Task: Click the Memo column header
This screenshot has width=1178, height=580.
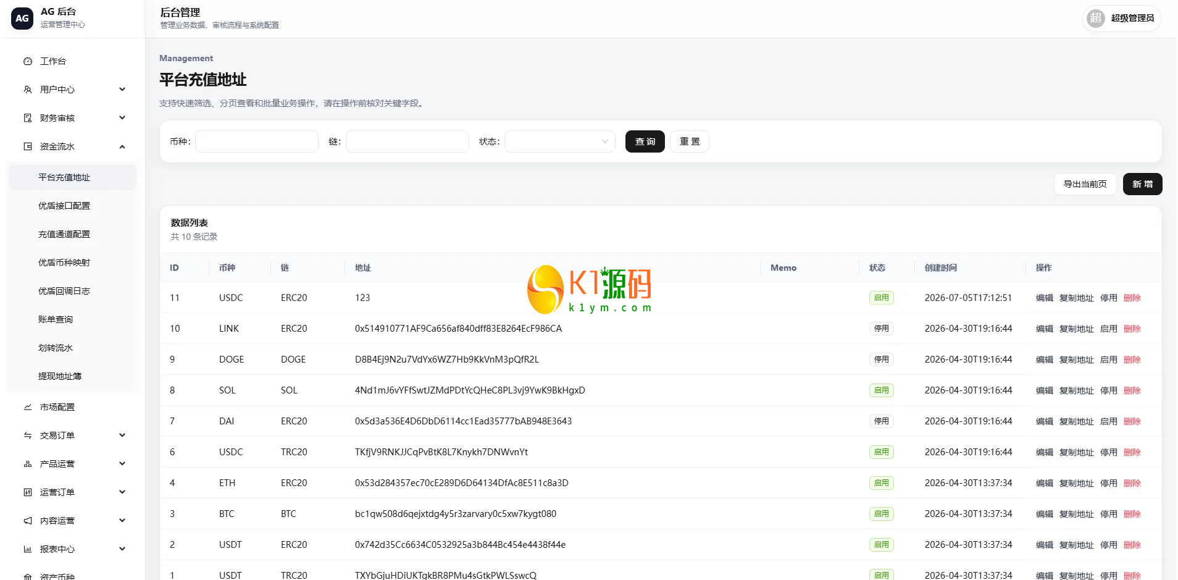Action: tap(783, 267)
